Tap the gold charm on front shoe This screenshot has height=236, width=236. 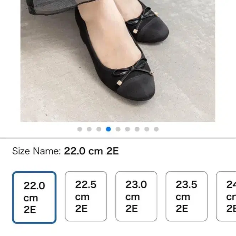coord(119,83)
